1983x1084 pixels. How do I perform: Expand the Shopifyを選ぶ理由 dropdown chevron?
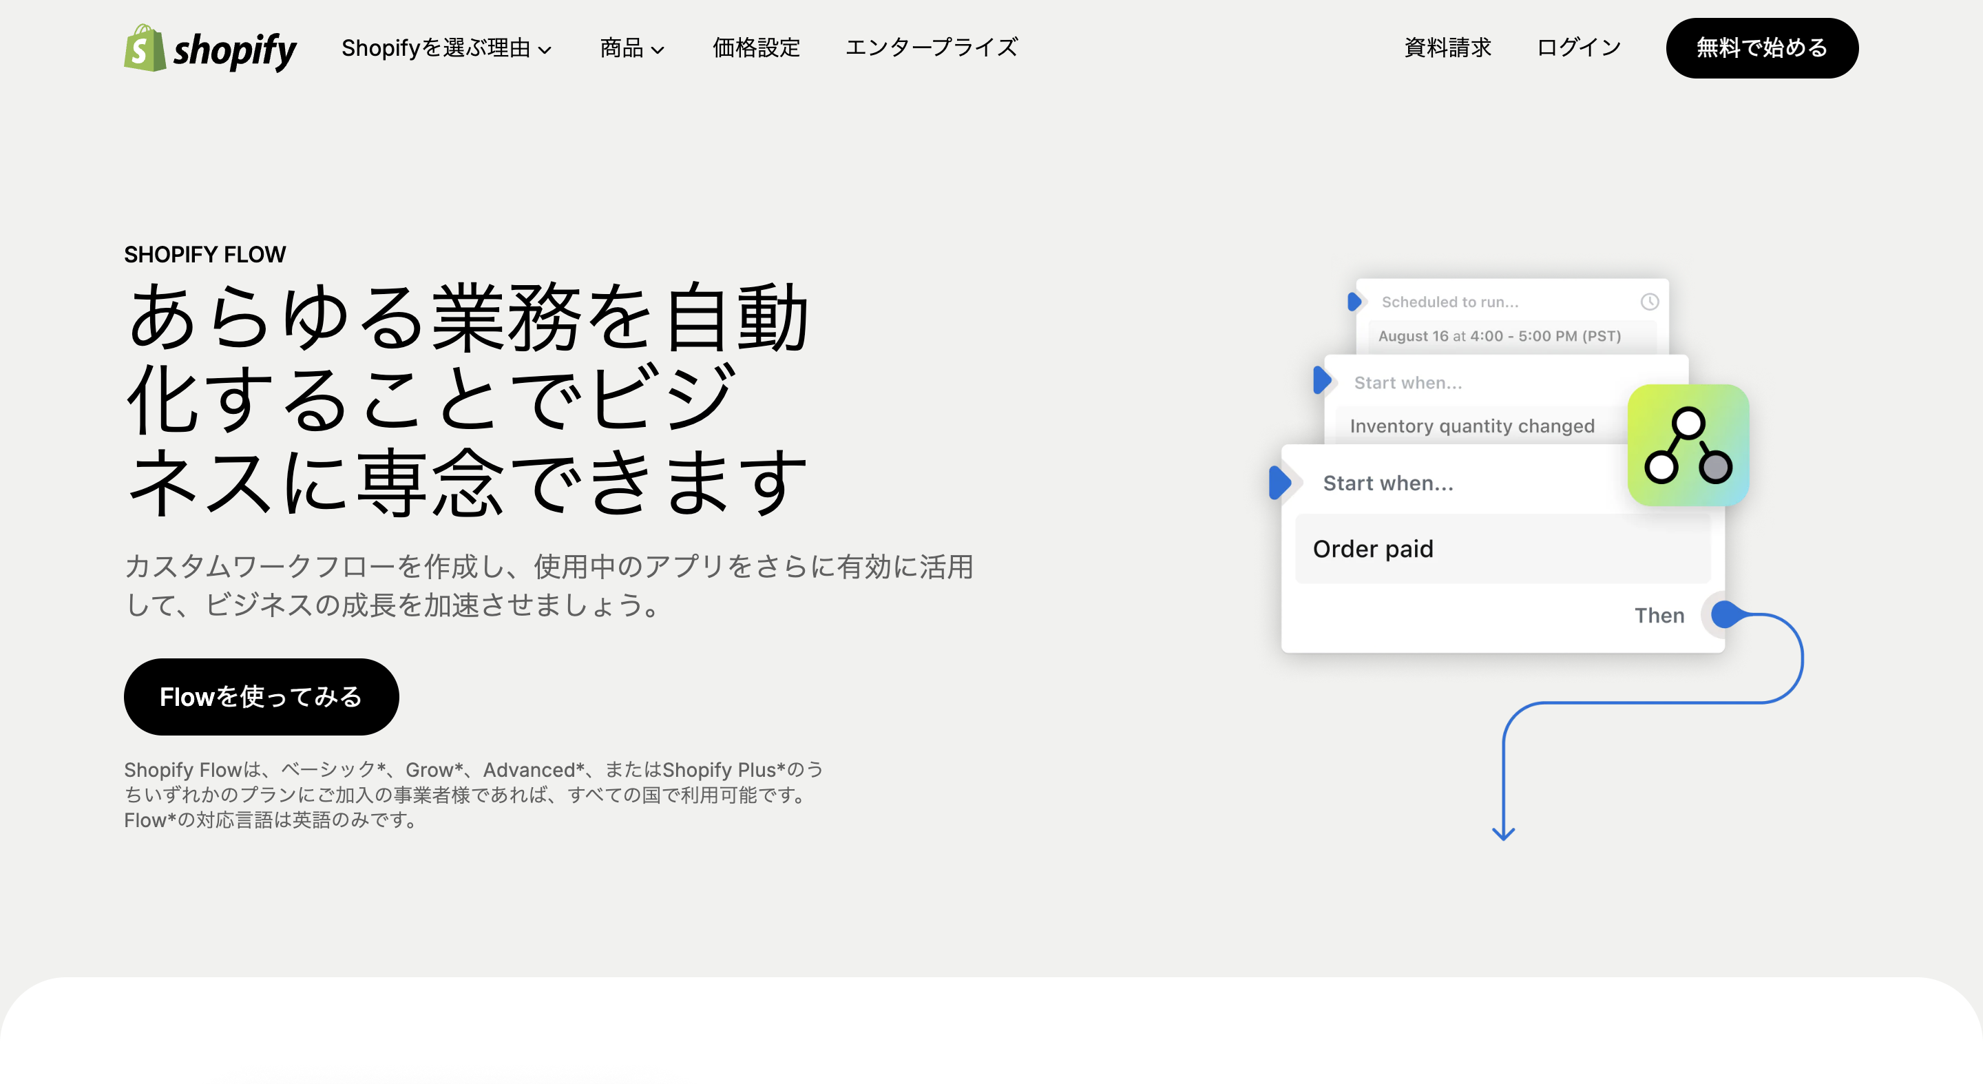tap(545, 51)
